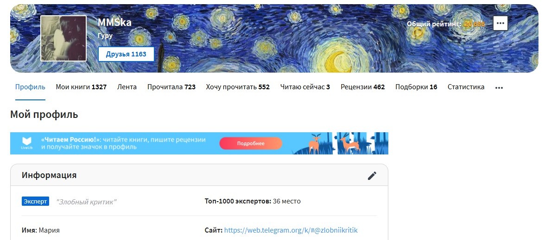The height and width of the screenshot is (240, 551).
Task: Click the blue Эксперт badge
Action: coord(36,202)
